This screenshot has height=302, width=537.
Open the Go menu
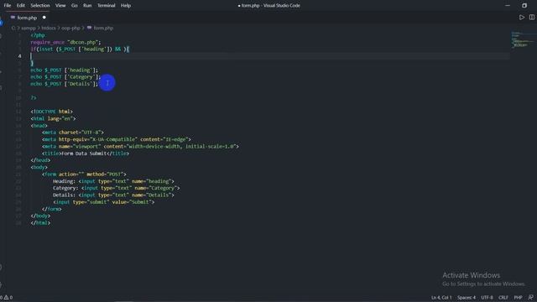[x=75, y=6]
